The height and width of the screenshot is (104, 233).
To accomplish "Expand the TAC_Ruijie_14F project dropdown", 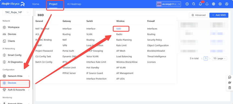I will pos(16,12).
